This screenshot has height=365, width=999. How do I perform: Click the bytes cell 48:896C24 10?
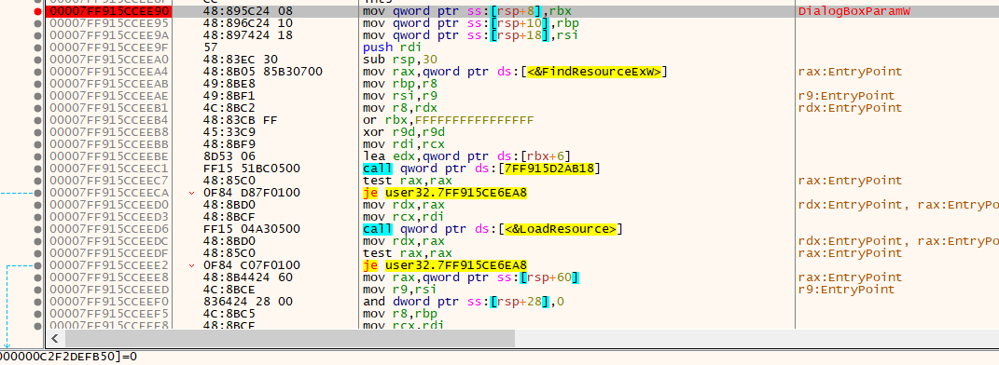click(x=248, y=23)
